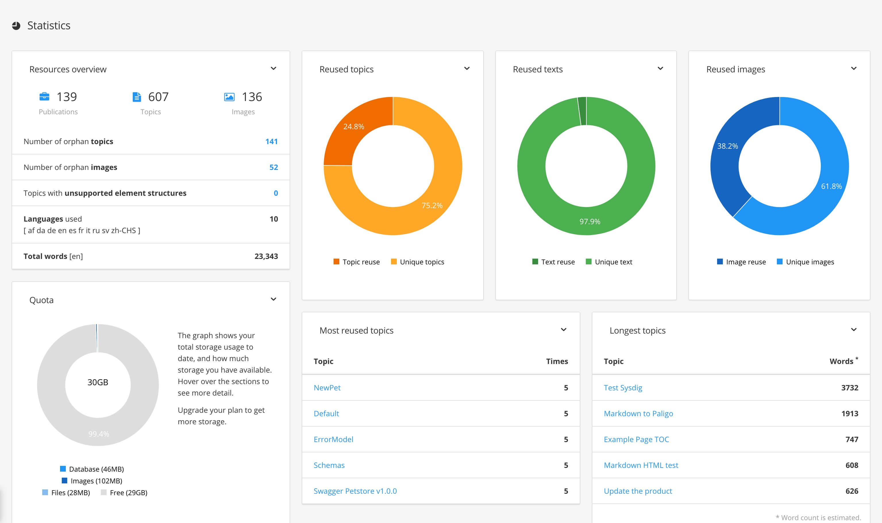
Task: Toggle Topic reuse legend entry
Action: tap(357, 262)
